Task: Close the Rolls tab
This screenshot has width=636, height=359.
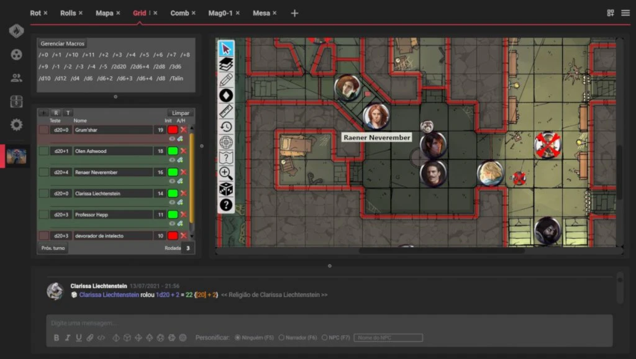Action: coord(81,13)
